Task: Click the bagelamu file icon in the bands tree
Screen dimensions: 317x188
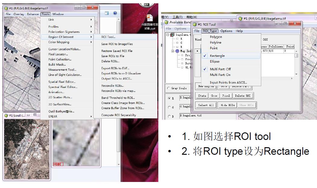Action: point(172,35)
